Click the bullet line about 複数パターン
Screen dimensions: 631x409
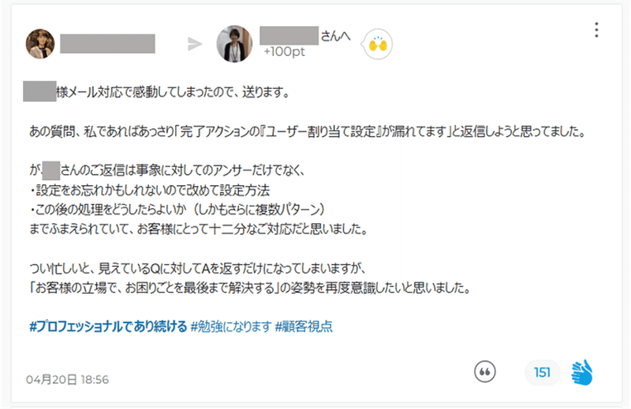177,210
